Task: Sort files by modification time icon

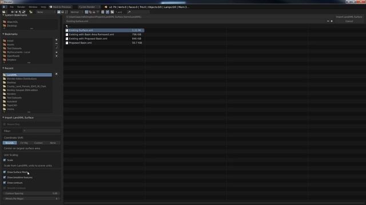Action: coord(94,12)
